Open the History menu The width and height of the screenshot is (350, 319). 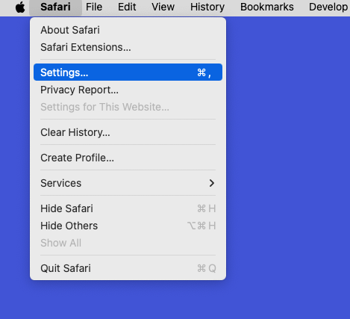pyautogui.click(x=207, y=7)
